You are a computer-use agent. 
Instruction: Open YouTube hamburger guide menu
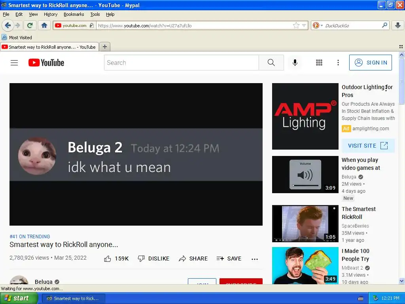(14, 63)
